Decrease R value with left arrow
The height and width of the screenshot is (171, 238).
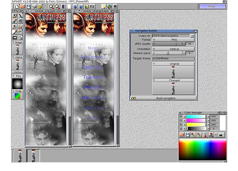tap(185, 116)
